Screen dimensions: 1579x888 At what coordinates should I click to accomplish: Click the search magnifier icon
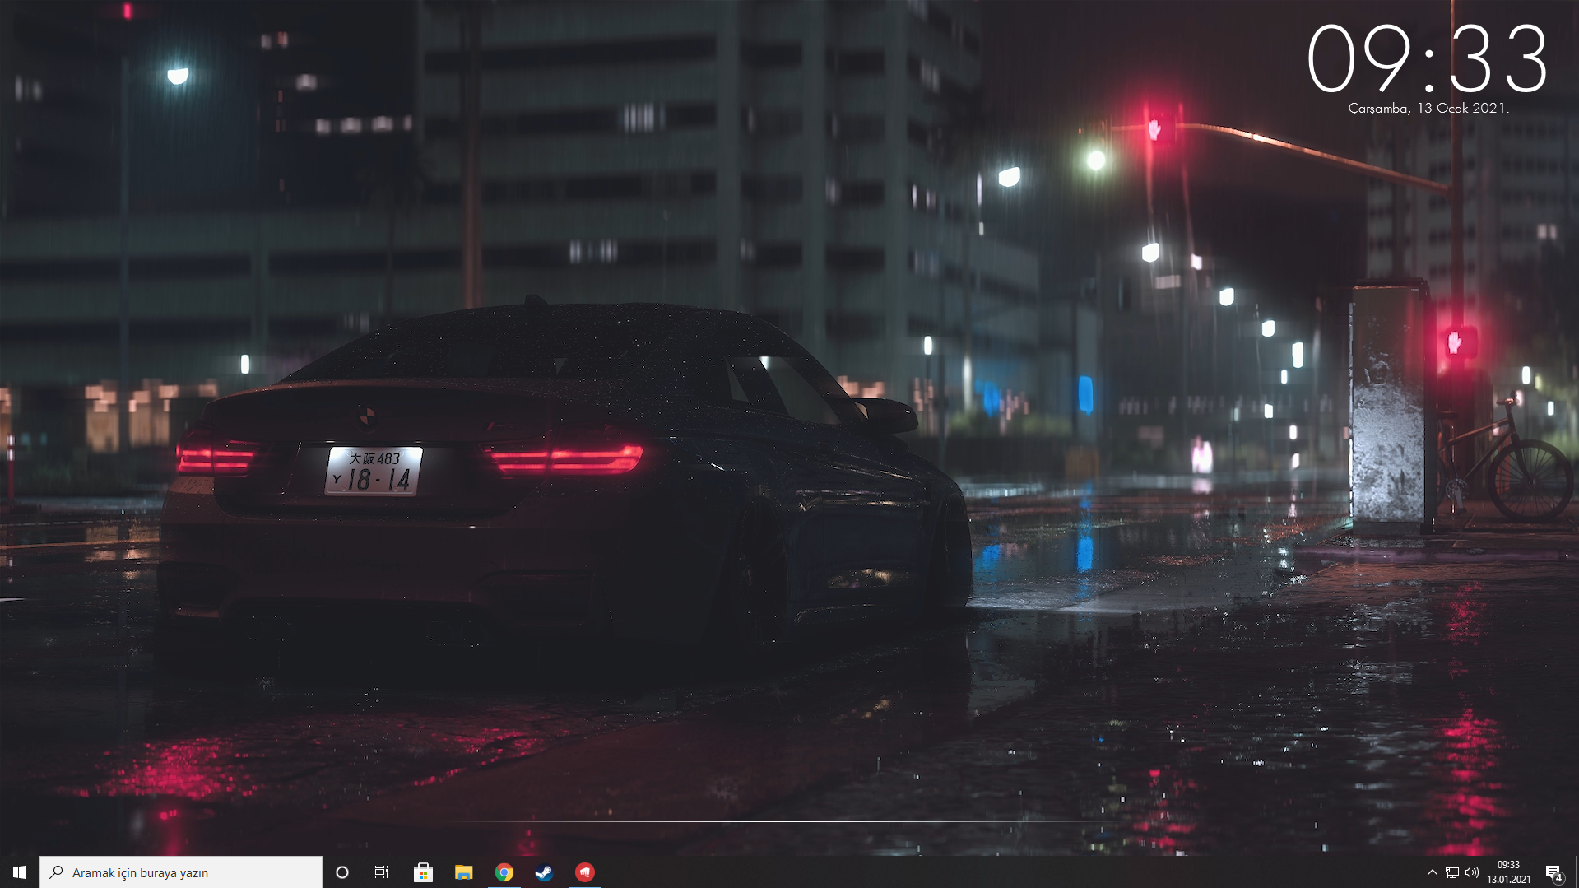point(54,872)
